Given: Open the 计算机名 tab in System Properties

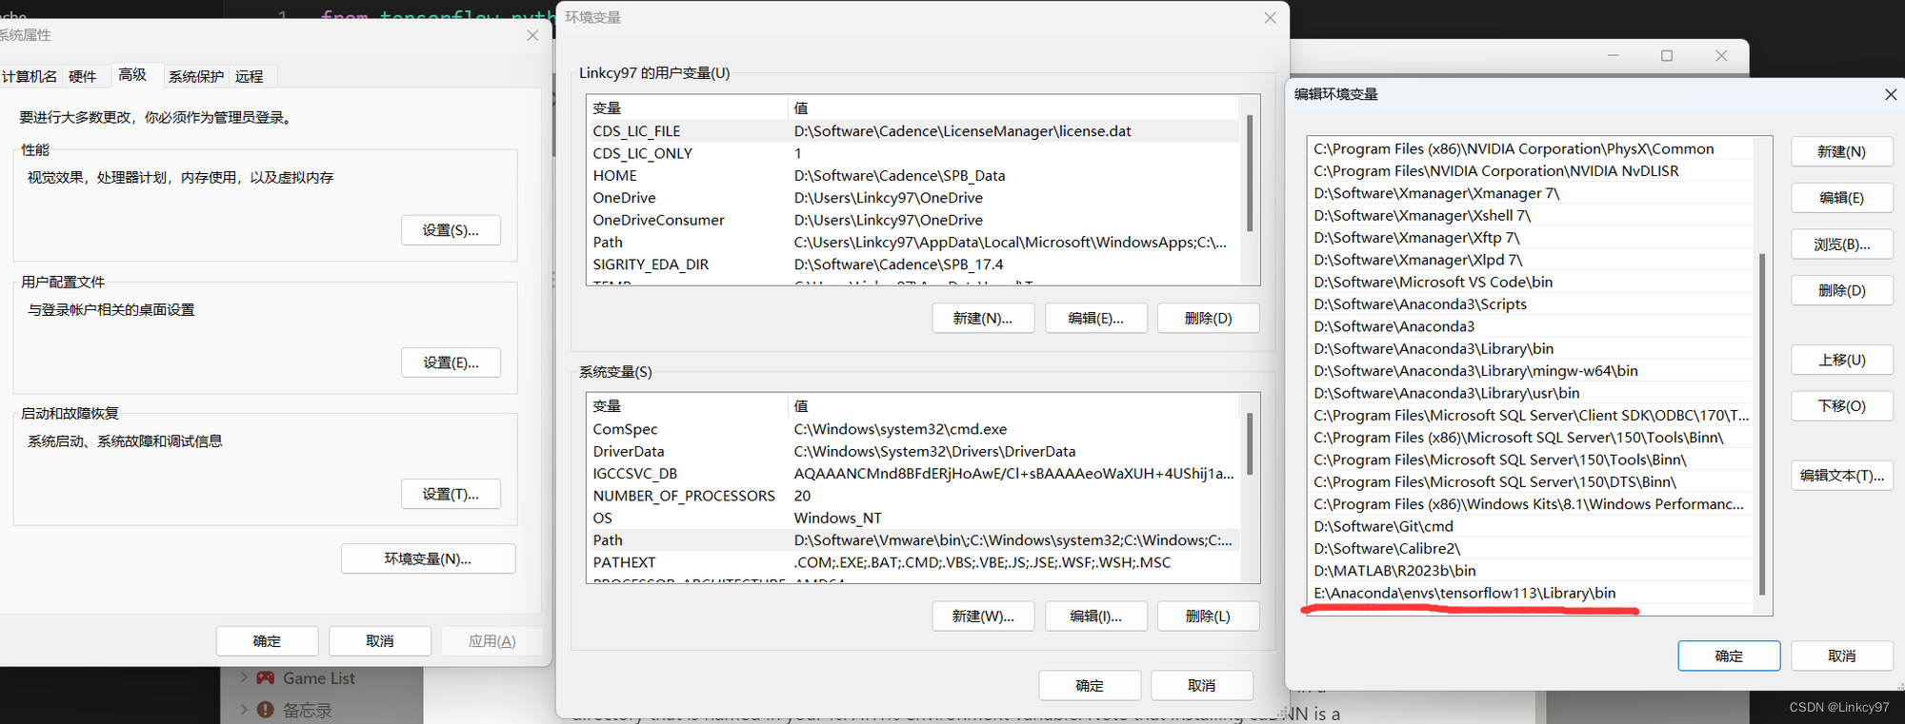Looking at the screenshot, I should point(29,76).
